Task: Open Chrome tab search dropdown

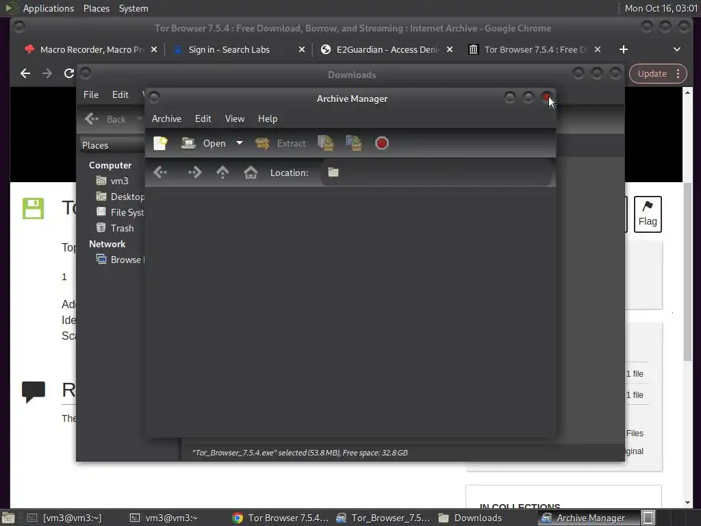Action: coord(677,49)
